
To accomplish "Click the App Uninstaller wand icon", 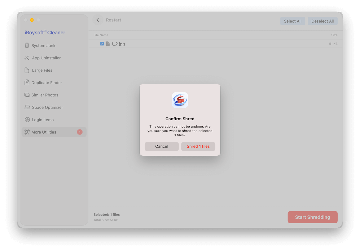I will (27, 58).
